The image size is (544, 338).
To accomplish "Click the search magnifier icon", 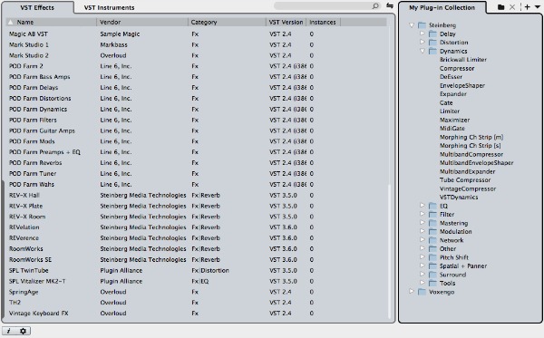I will point(375,6).
